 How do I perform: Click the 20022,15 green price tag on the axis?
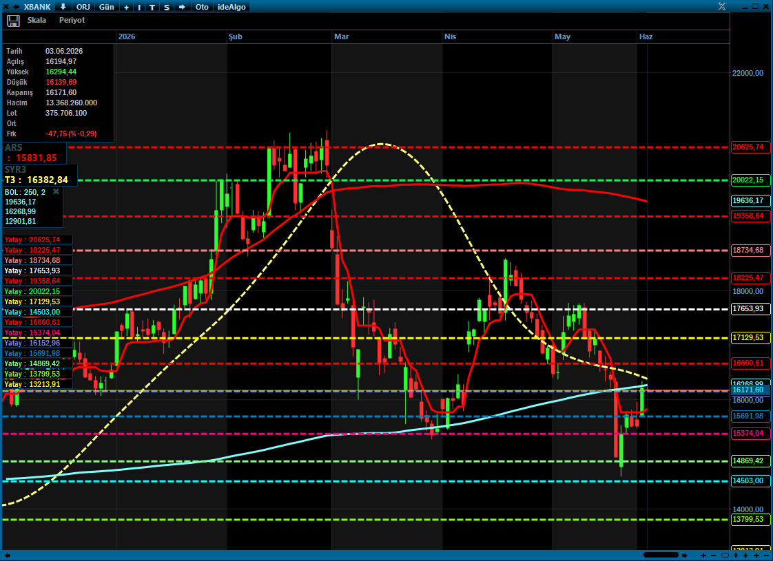[750, 180]
